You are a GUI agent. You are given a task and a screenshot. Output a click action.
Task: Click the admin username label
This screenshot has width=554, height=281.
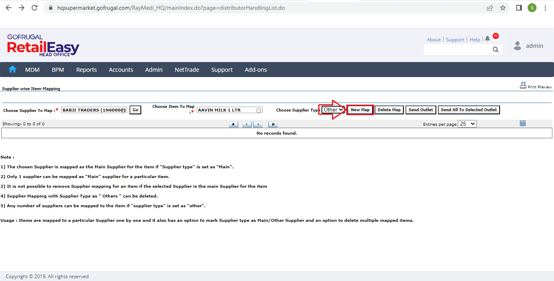tap(535, 46)
